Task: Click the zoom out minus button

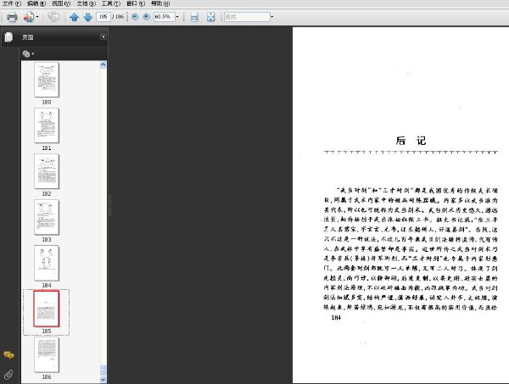Action: tap(135, 17)
